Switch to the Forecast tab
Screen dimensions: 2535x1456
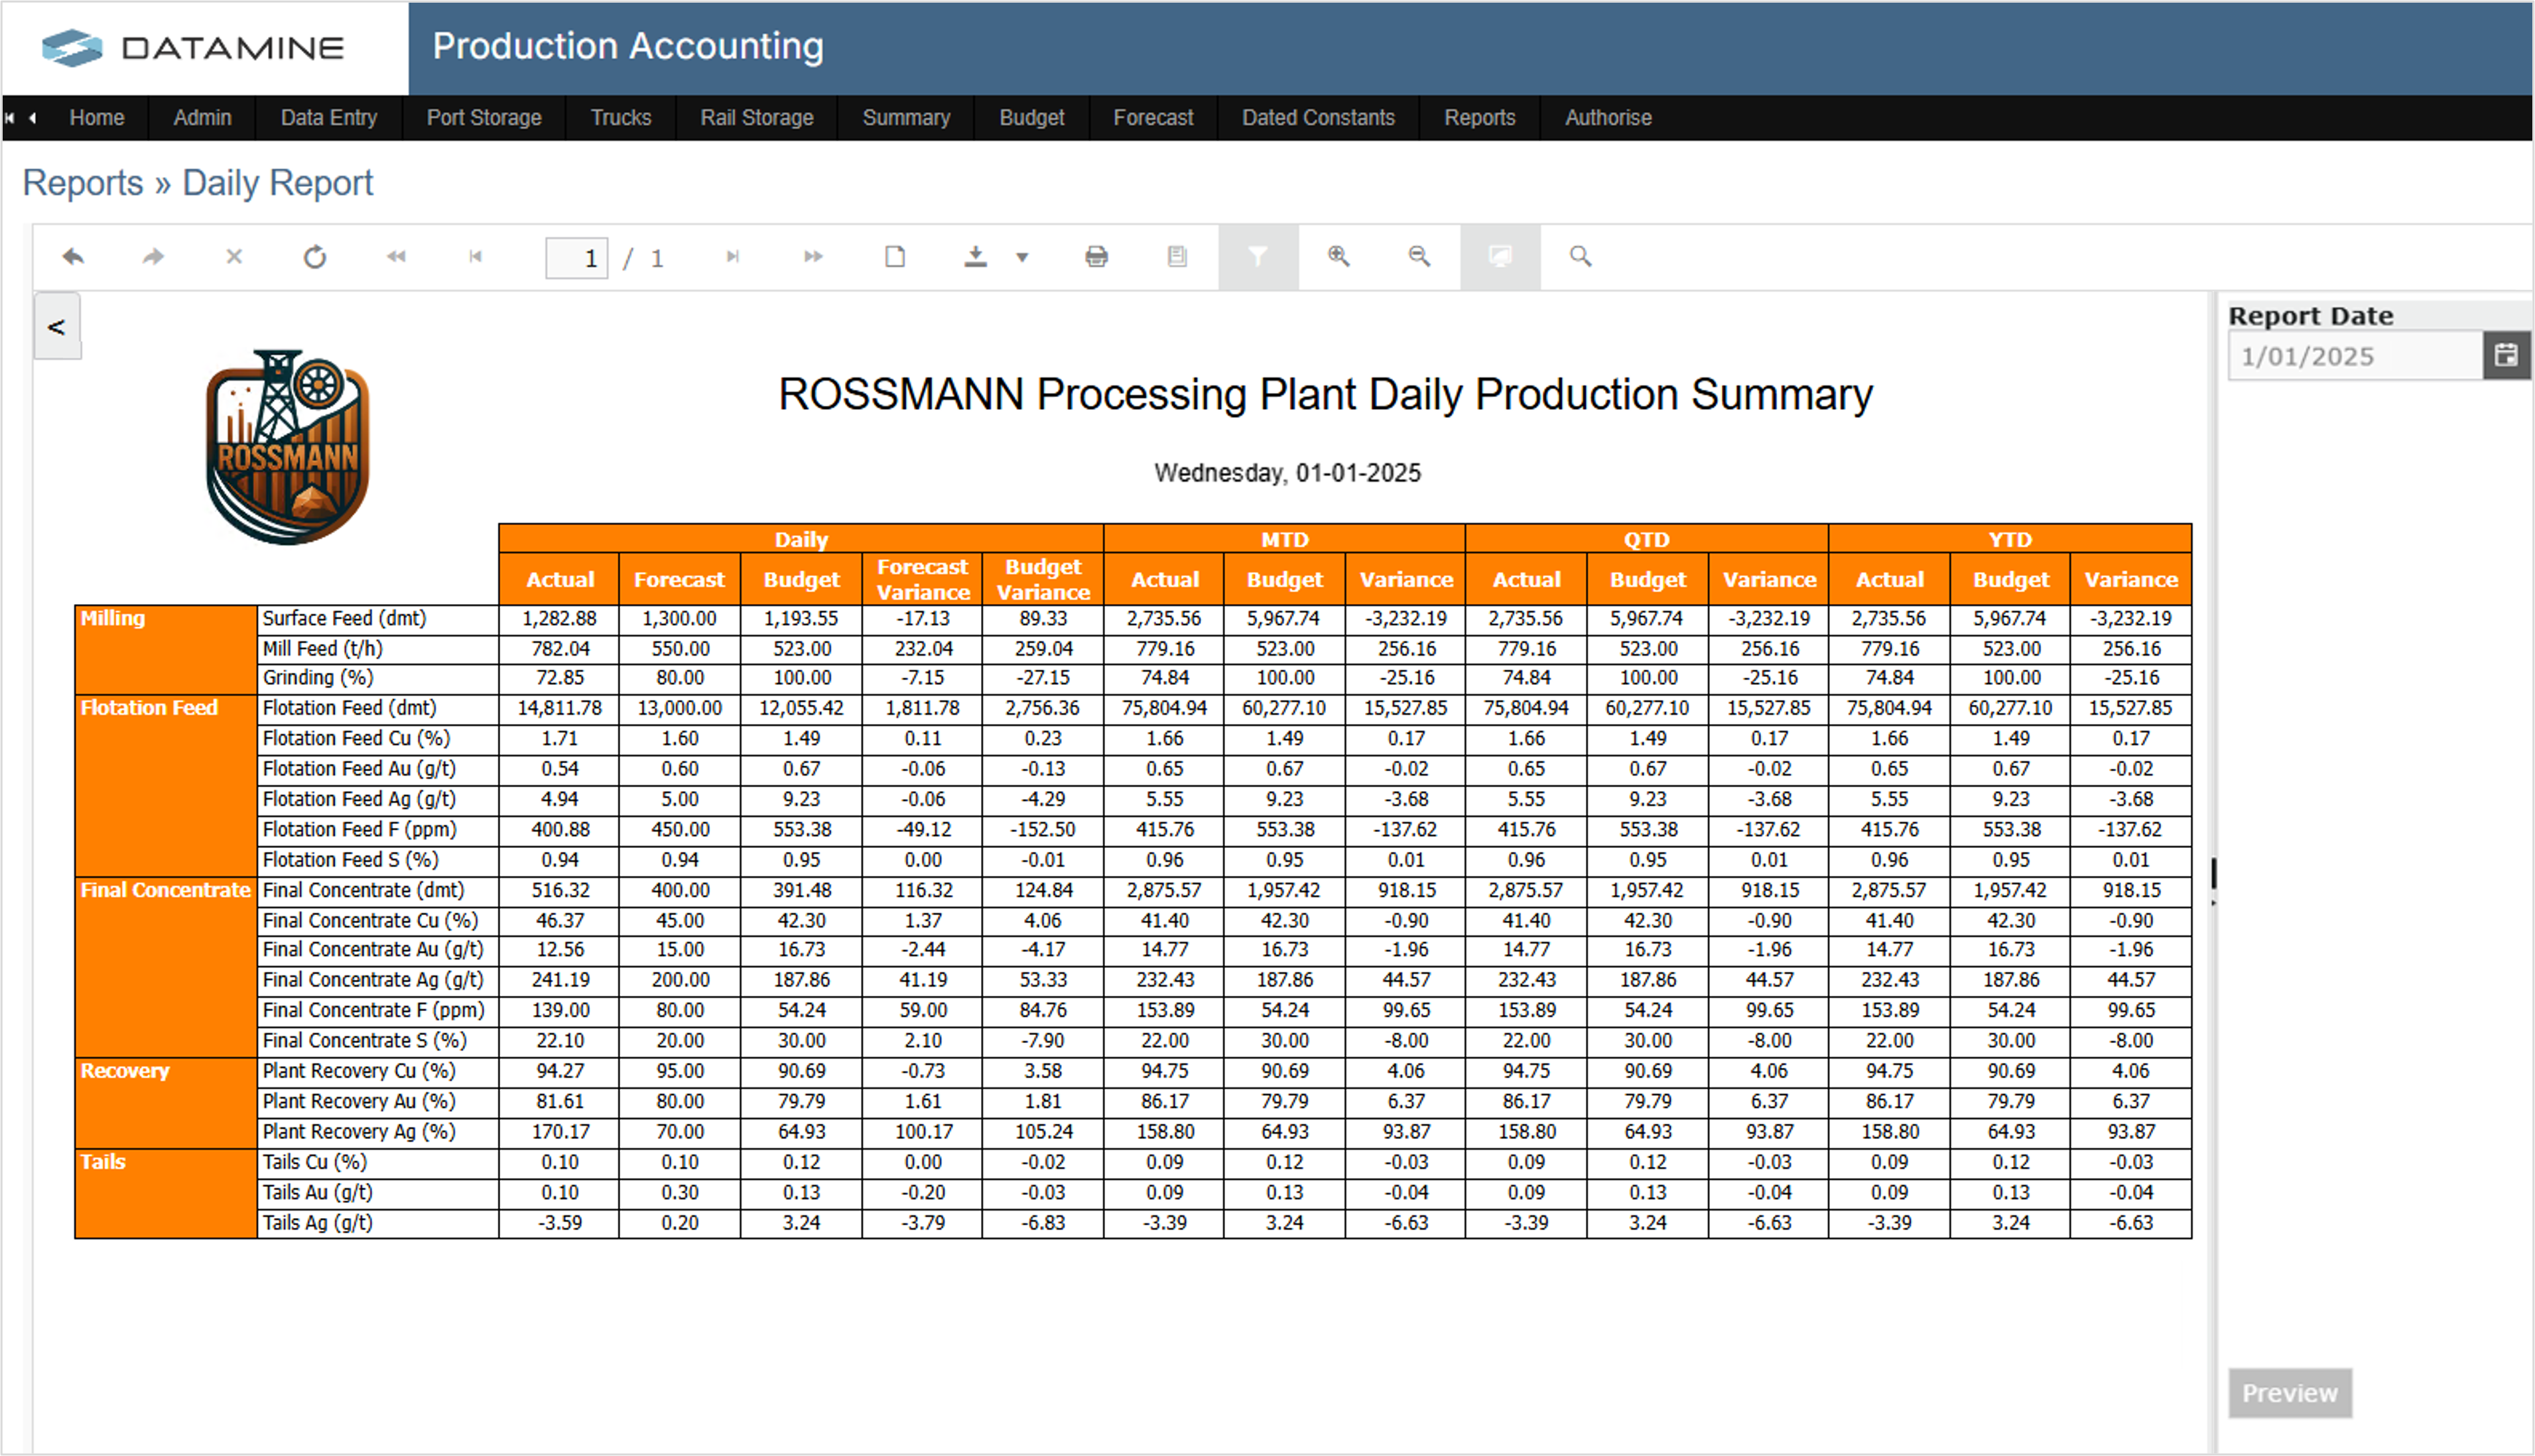(1153, 117)
